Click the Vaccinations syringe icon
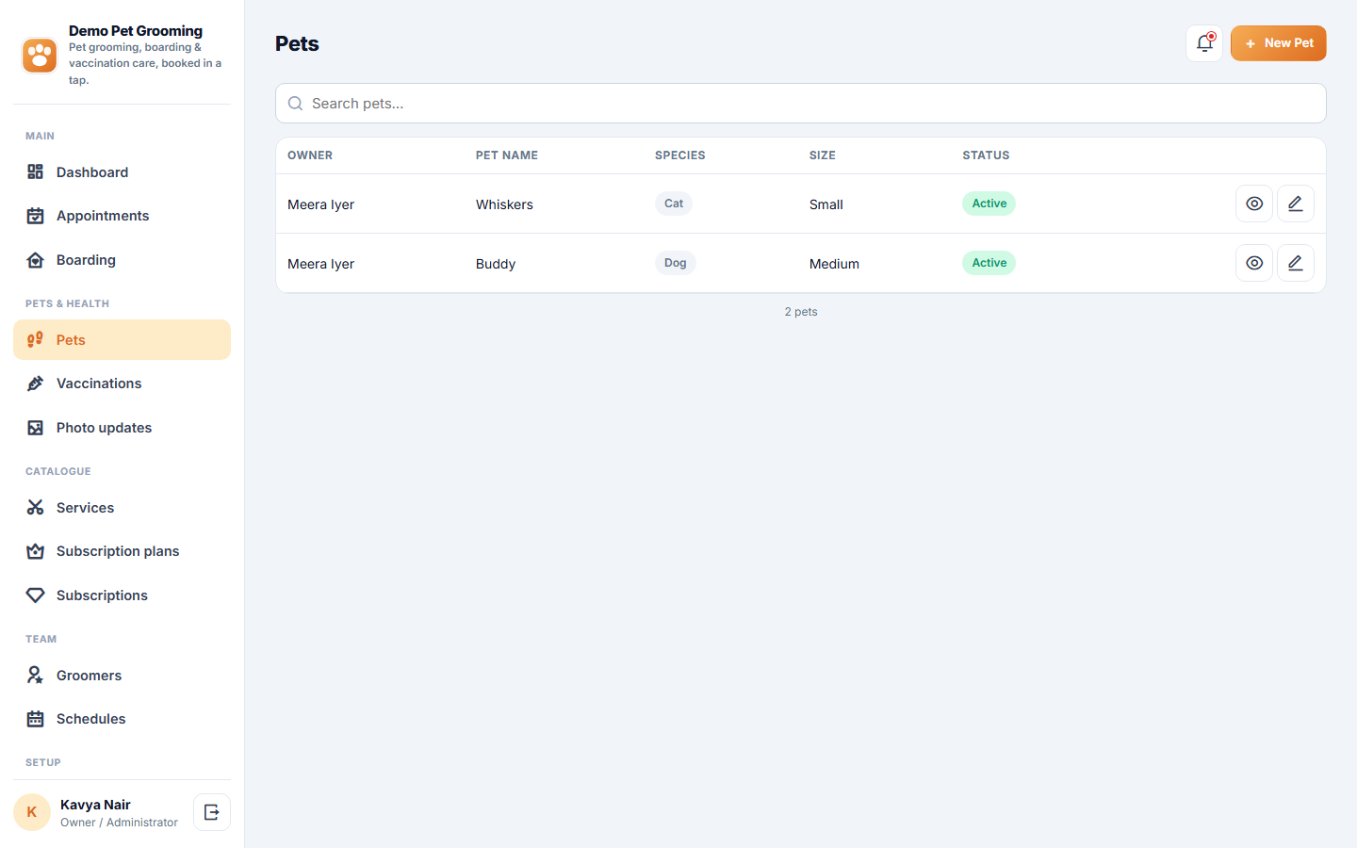 (36, 383)
